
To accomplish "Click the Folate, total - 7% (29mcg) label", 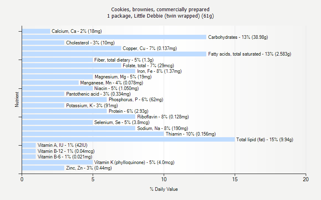I will pos(148,66).
